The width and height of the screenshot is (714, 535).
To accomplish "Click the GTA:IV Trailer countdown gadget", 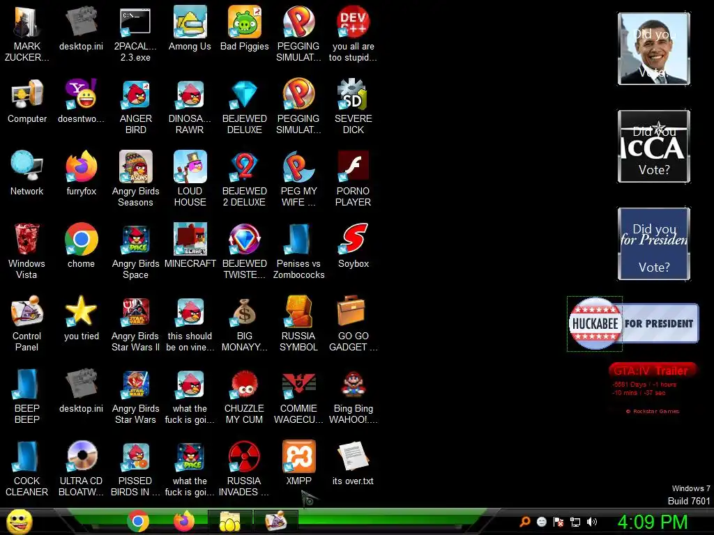I will click(x=652, y=388).
